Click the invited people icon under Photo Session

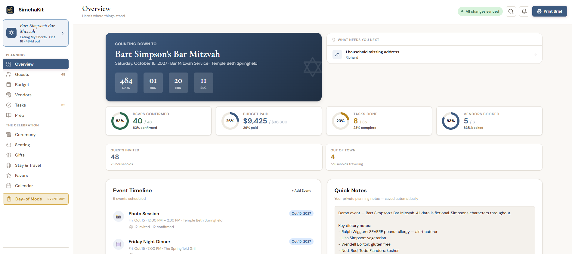click(x=131, y=227)
